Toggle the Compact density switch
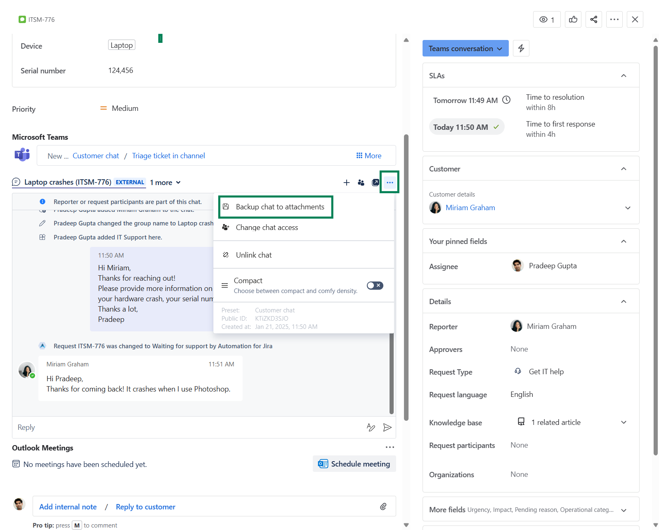659x530 pixels. [x=375, y=286]
